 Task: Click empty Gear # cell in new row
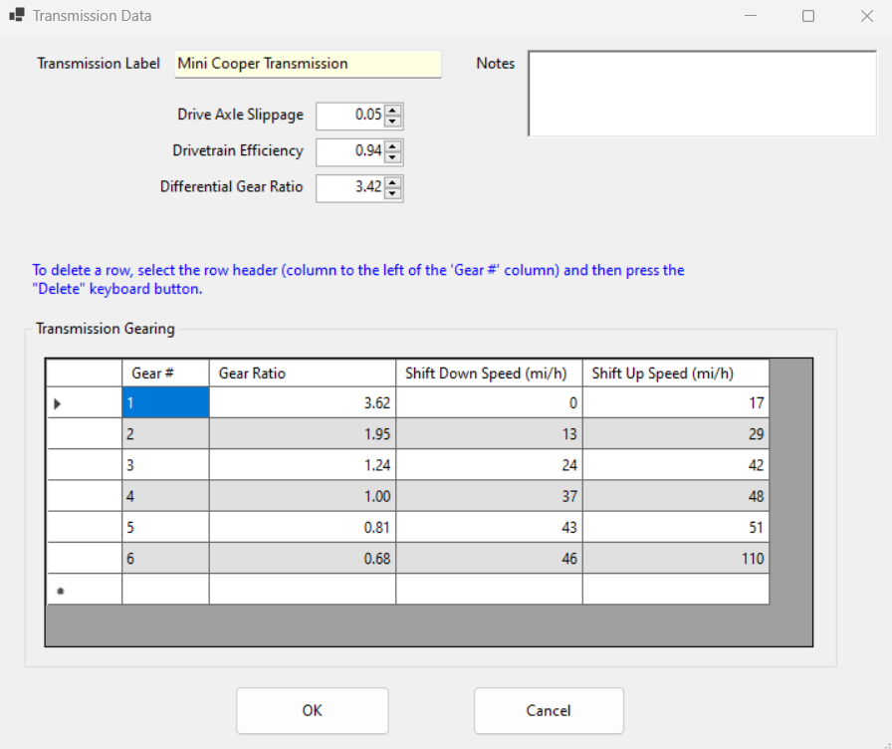[165, 589]
